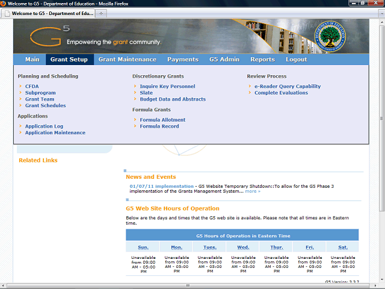Click the more link in News and Events
The height and width of the screenshot is (289, 385).
click(253, 191)
